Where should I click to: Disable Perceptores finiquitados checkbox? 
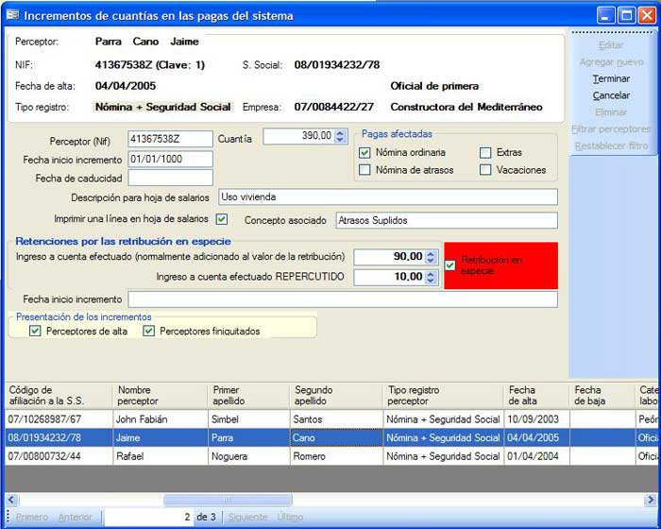[x=148, y=331]
